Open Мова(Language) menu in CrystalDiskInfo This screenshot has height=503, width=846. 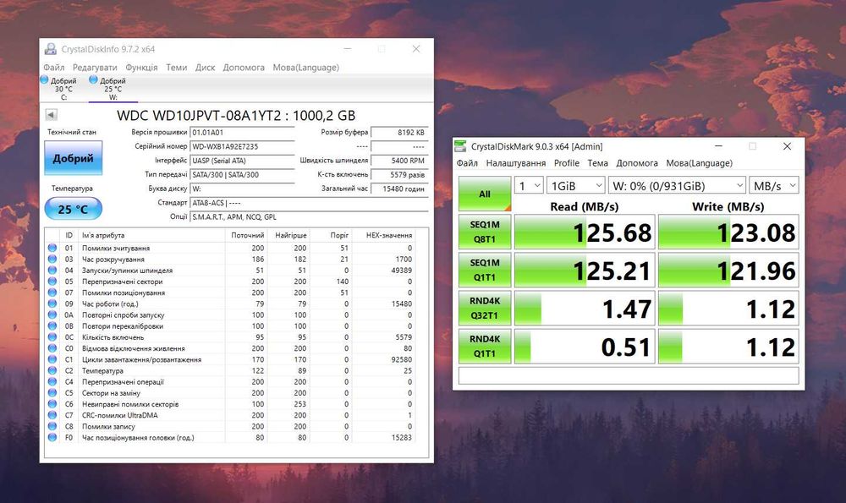[306, 68]
